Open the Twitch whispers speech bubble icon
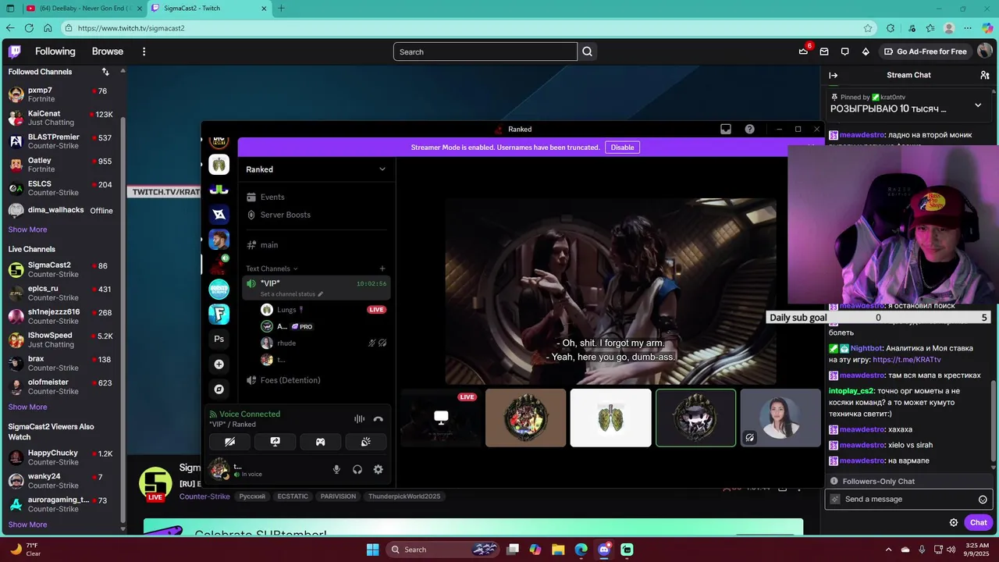This screenshot has height=562, width=999. 844,52
